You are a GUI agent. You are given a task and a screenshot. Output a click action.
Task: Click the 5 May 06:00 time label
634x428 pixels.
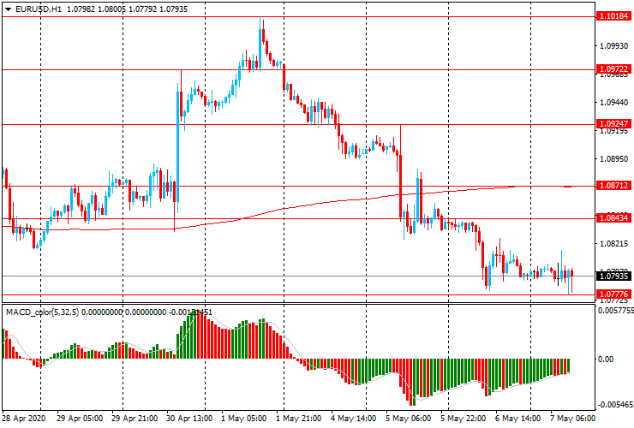408,418
